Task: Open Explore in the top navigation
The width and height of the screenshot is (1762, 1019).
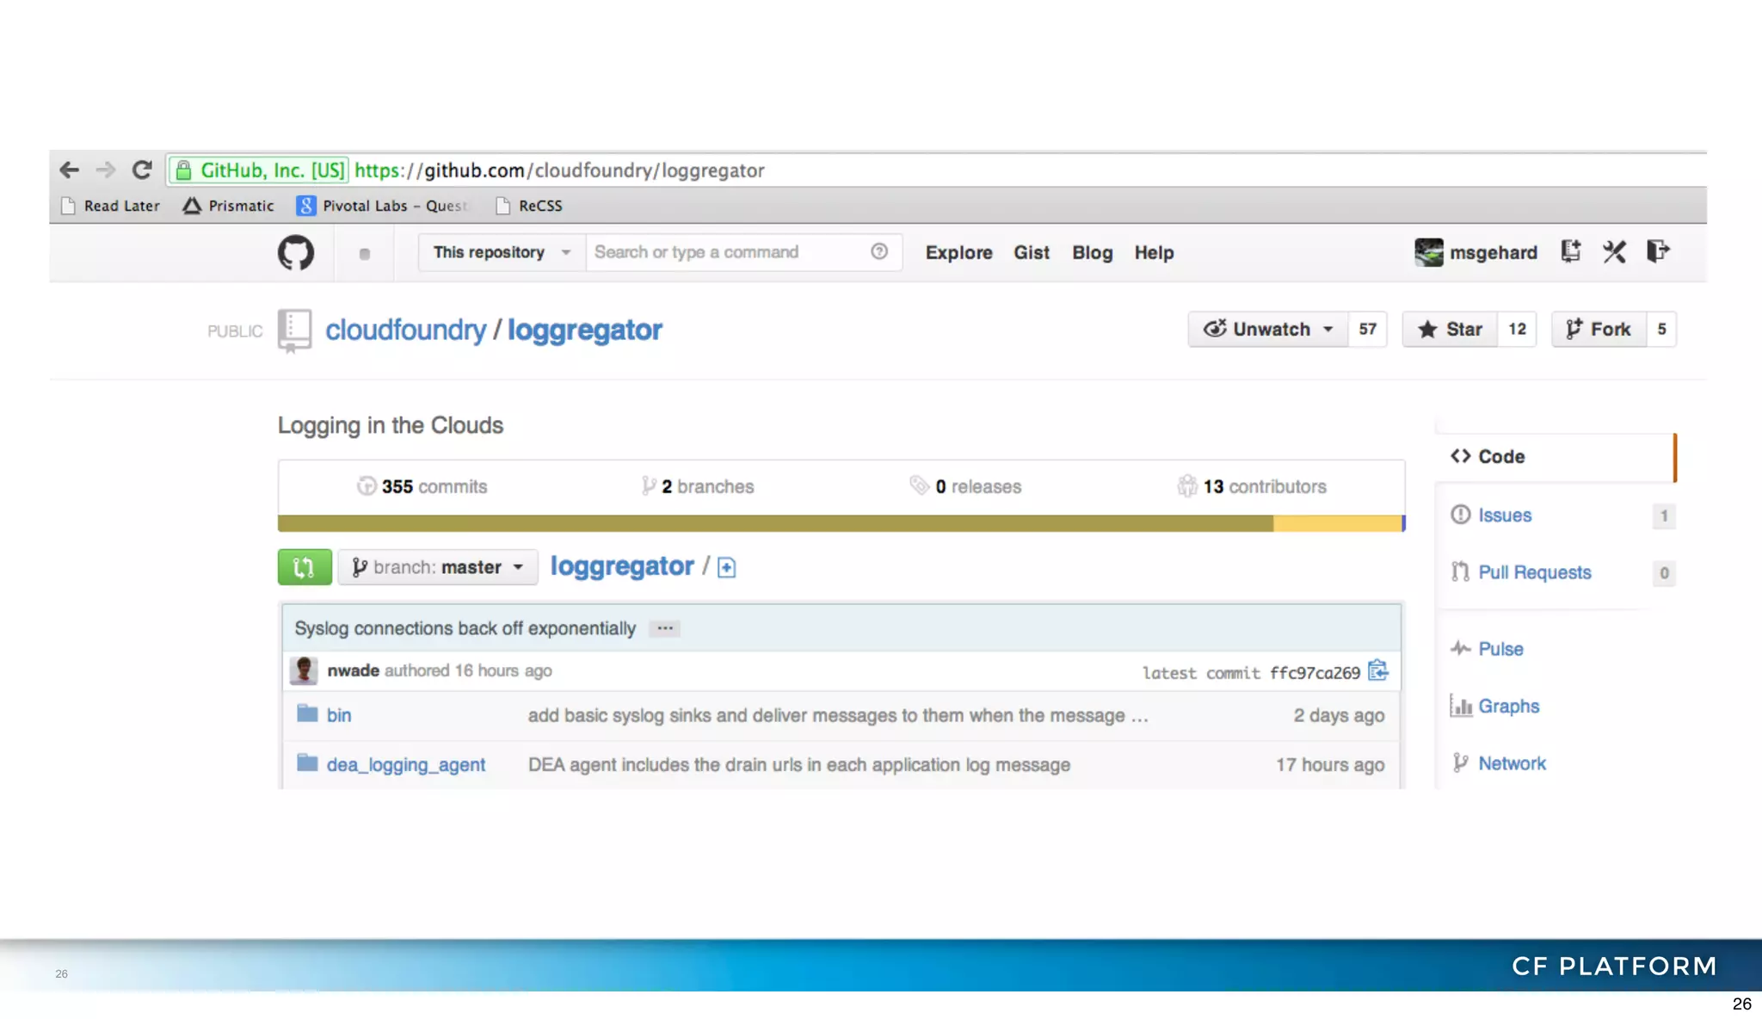Action: (x=958, y=252)
